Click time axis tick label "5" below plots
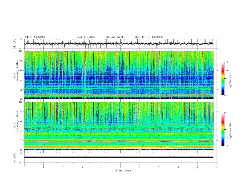Image resolution: width=244 pixels, height=188 pixels. pos(120,167)
